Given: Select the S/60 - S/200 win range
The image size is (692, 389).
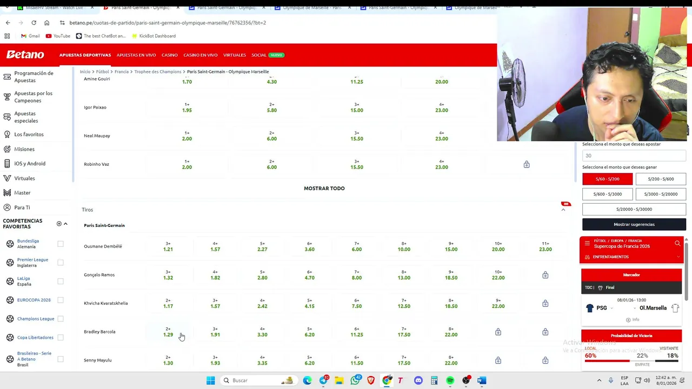Looking at the screenshot, I should click(x=607, y=179).
